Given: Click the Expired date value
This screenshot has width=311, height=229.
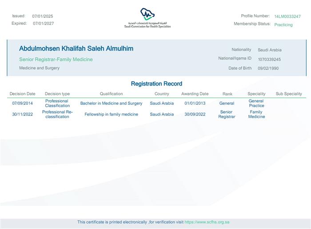Looking at the screenshot, I should [43, 24].
